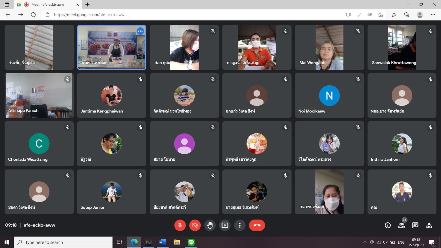Raise hand in the meeting
The width and height of the screenshot is (441, 248).
210,225
